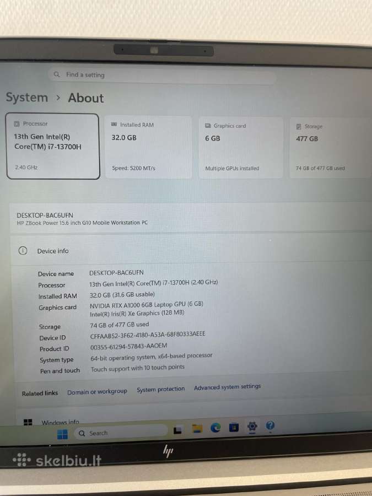This screenshot has height=496, width=372.
Task: Open Task View from taskbar
Action: pos(177,430)
